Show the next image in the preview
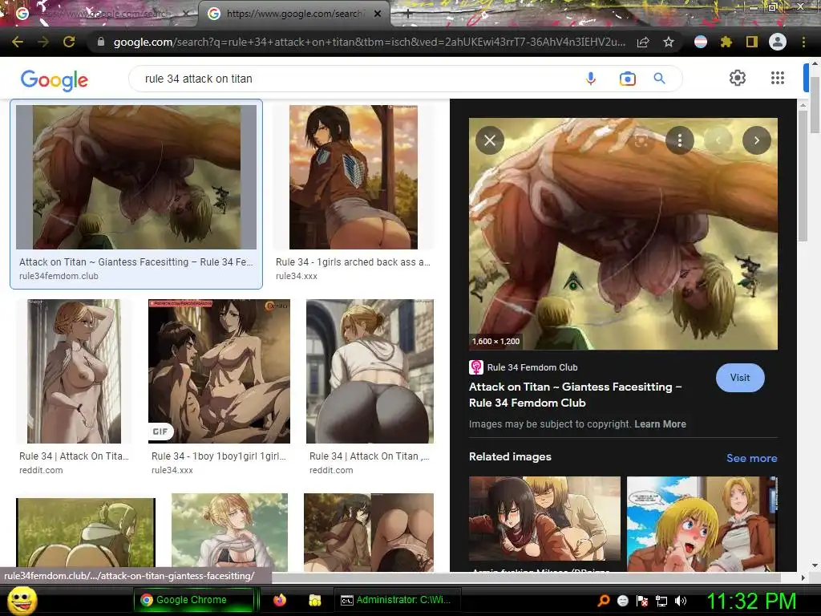 757,140
